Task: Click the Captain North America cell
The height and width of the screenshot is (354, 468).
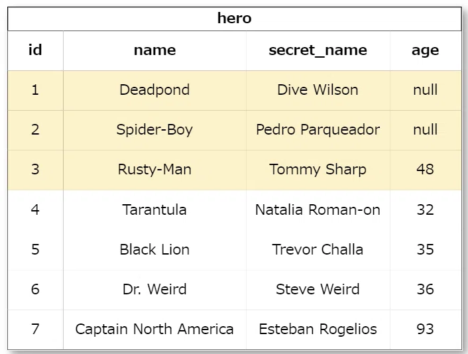Action: tap(154, 329)
